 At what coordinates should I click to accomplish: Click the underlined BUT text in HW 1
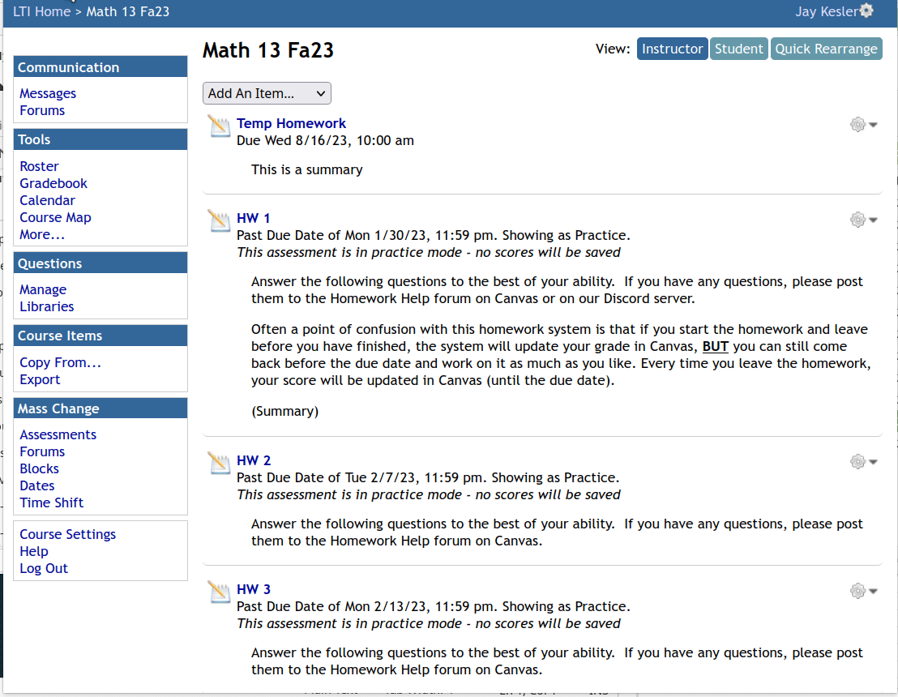click(x=716, y=347)
